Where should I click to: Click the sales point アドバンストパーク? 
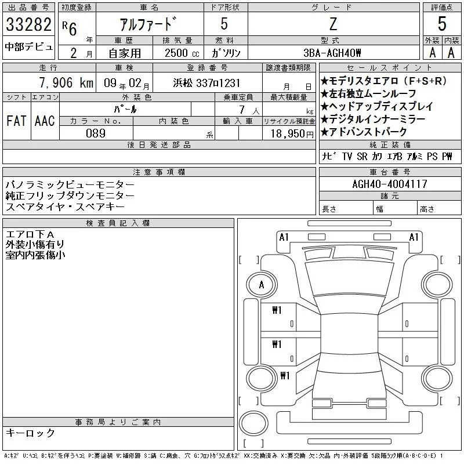click(364, 132)
